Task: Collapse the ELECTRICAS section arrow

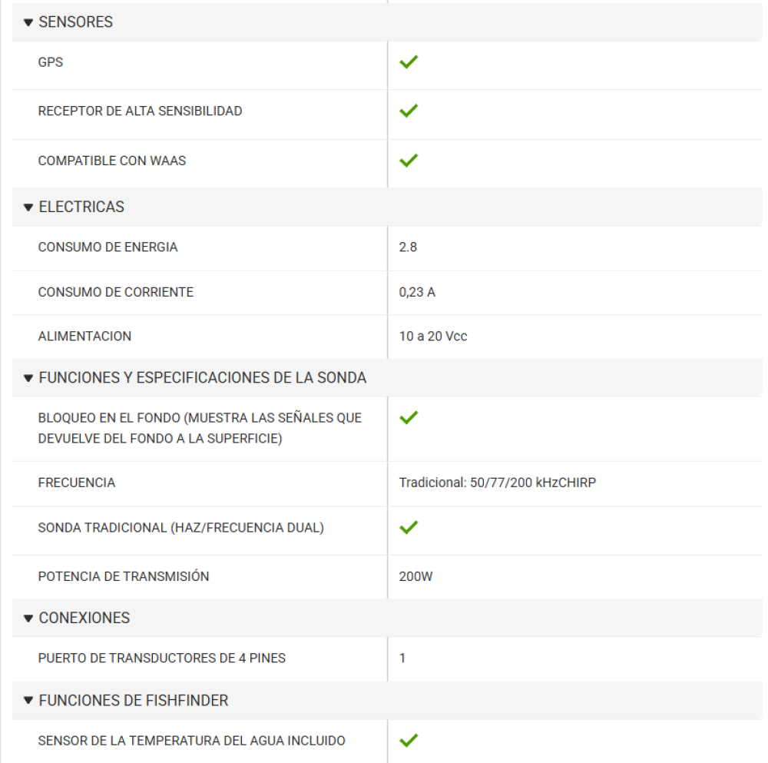Action: 29,207
